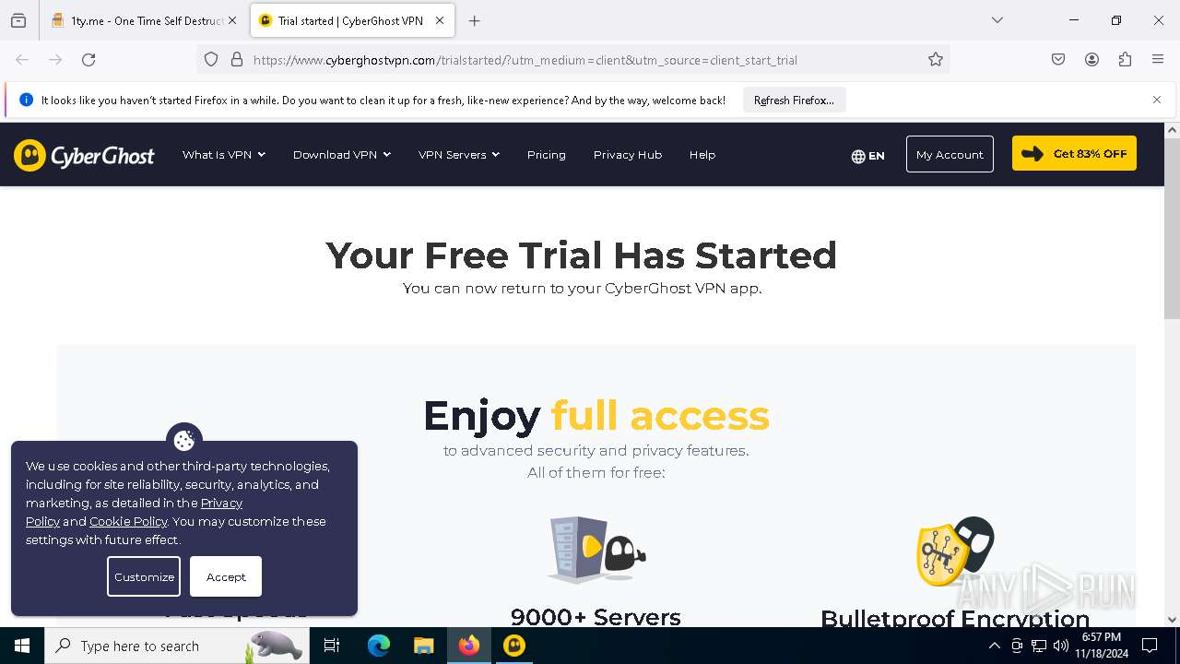Expand the What is VPN menu
Viewport: 1180px width, 664px height.
point(224,155)
